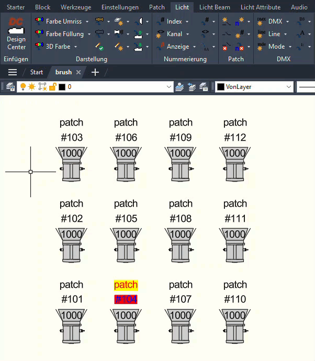
Task: Toggle layer 0 on/off lightbulb
Action: [x=23, y=87]
